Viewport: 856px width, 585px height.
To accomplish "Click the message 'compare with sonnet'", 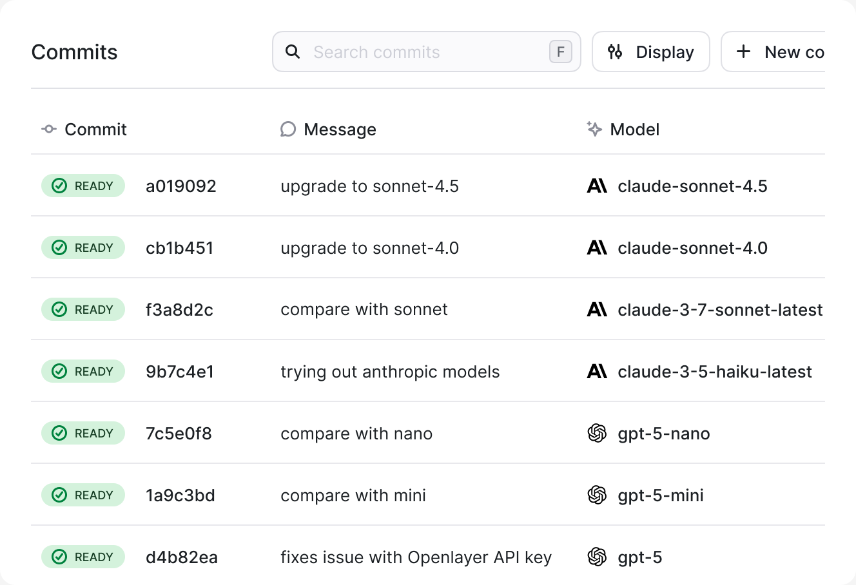I will click(364, 310).
